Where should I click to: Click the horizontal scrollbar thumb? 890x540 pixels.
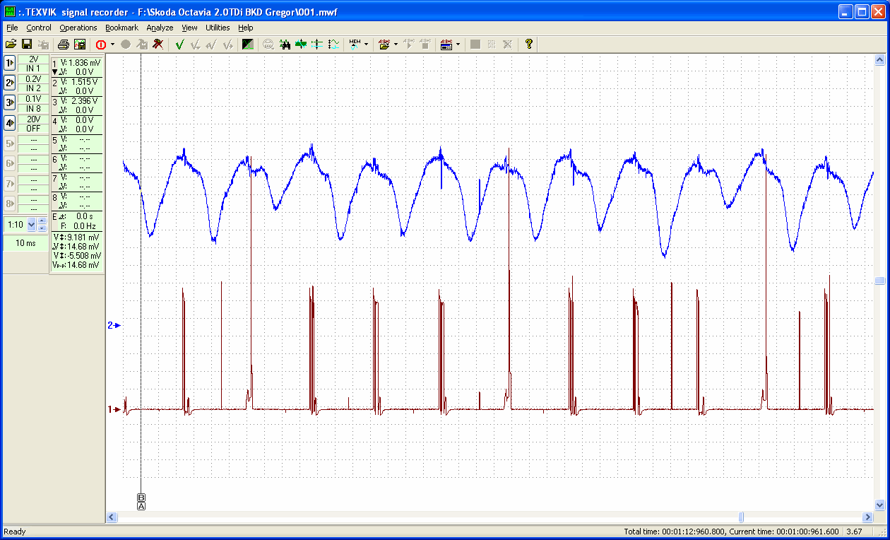coord(741,517)
